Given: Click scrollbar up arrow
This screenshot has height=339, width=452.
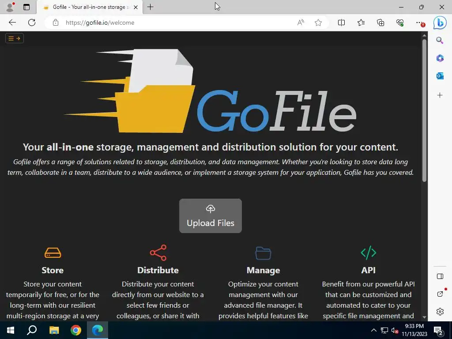Looking at the screenshot, I should click(424, 35).
